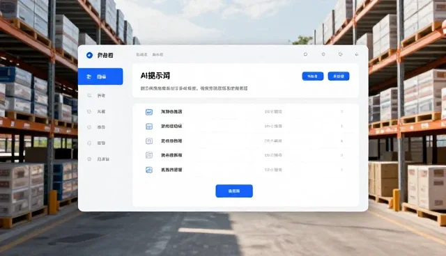The image size is (446, 256).
Task: Open the fourth list row title
Action: click(171, 155)
